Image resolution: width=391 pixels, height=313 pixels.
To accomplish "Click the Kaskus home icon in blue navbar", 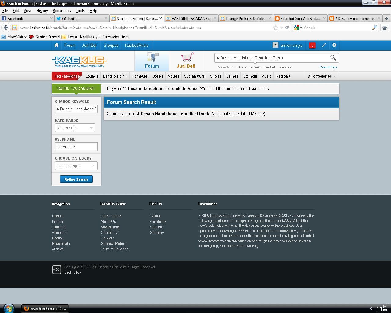I will [56, 45].
